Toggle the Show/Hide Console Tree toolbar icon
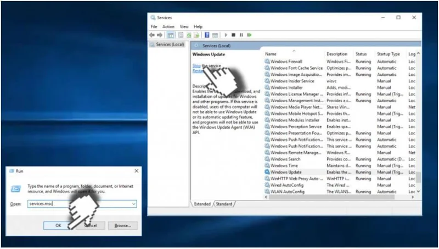 (170, 35)
